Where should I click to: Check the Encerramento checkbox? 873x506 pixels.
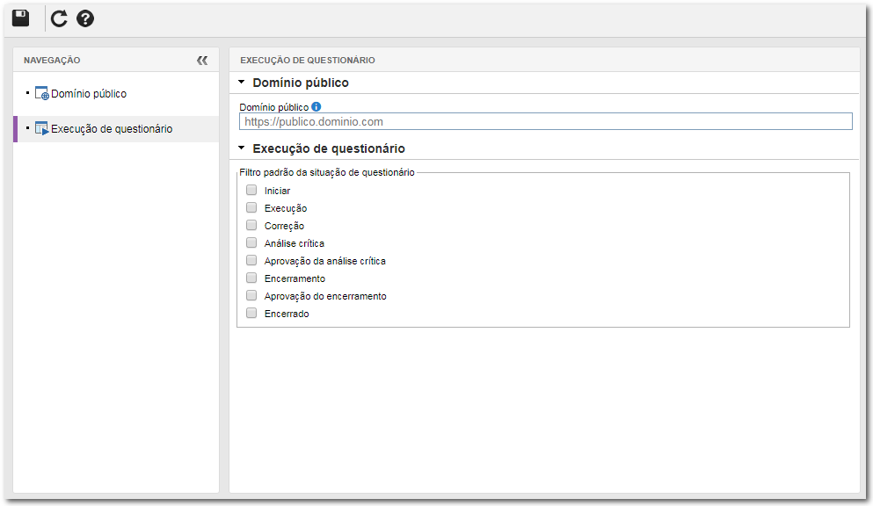(x=251, y=278)
